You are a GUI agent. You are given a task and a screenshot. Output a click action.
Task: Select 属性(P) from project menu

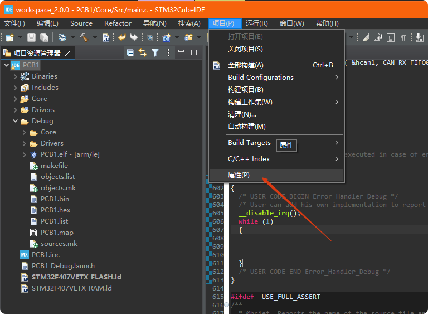coord(239,175)
